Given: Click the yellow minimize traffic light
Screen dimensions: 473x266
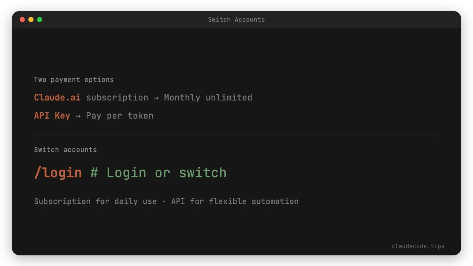Looking at the screenshot, I should coord(31,19).
